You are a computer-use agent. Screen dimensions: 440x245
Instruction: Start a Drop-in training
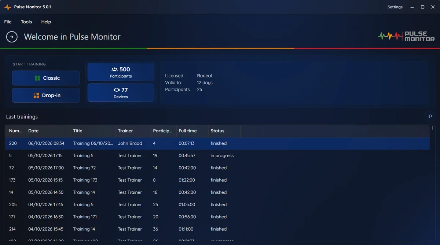tap(46, 95)
